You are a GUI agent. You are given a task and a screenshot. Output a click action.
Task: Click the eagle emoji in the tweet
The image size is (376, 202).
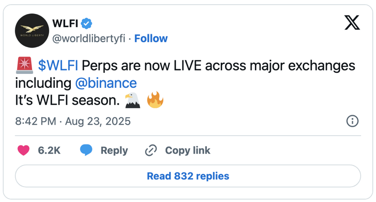pos(133,100)
